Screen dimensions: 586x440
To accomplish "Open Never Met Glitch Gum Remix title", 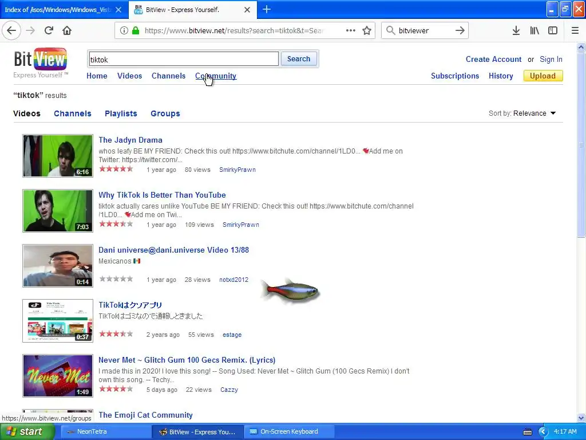I will (187, 360).
